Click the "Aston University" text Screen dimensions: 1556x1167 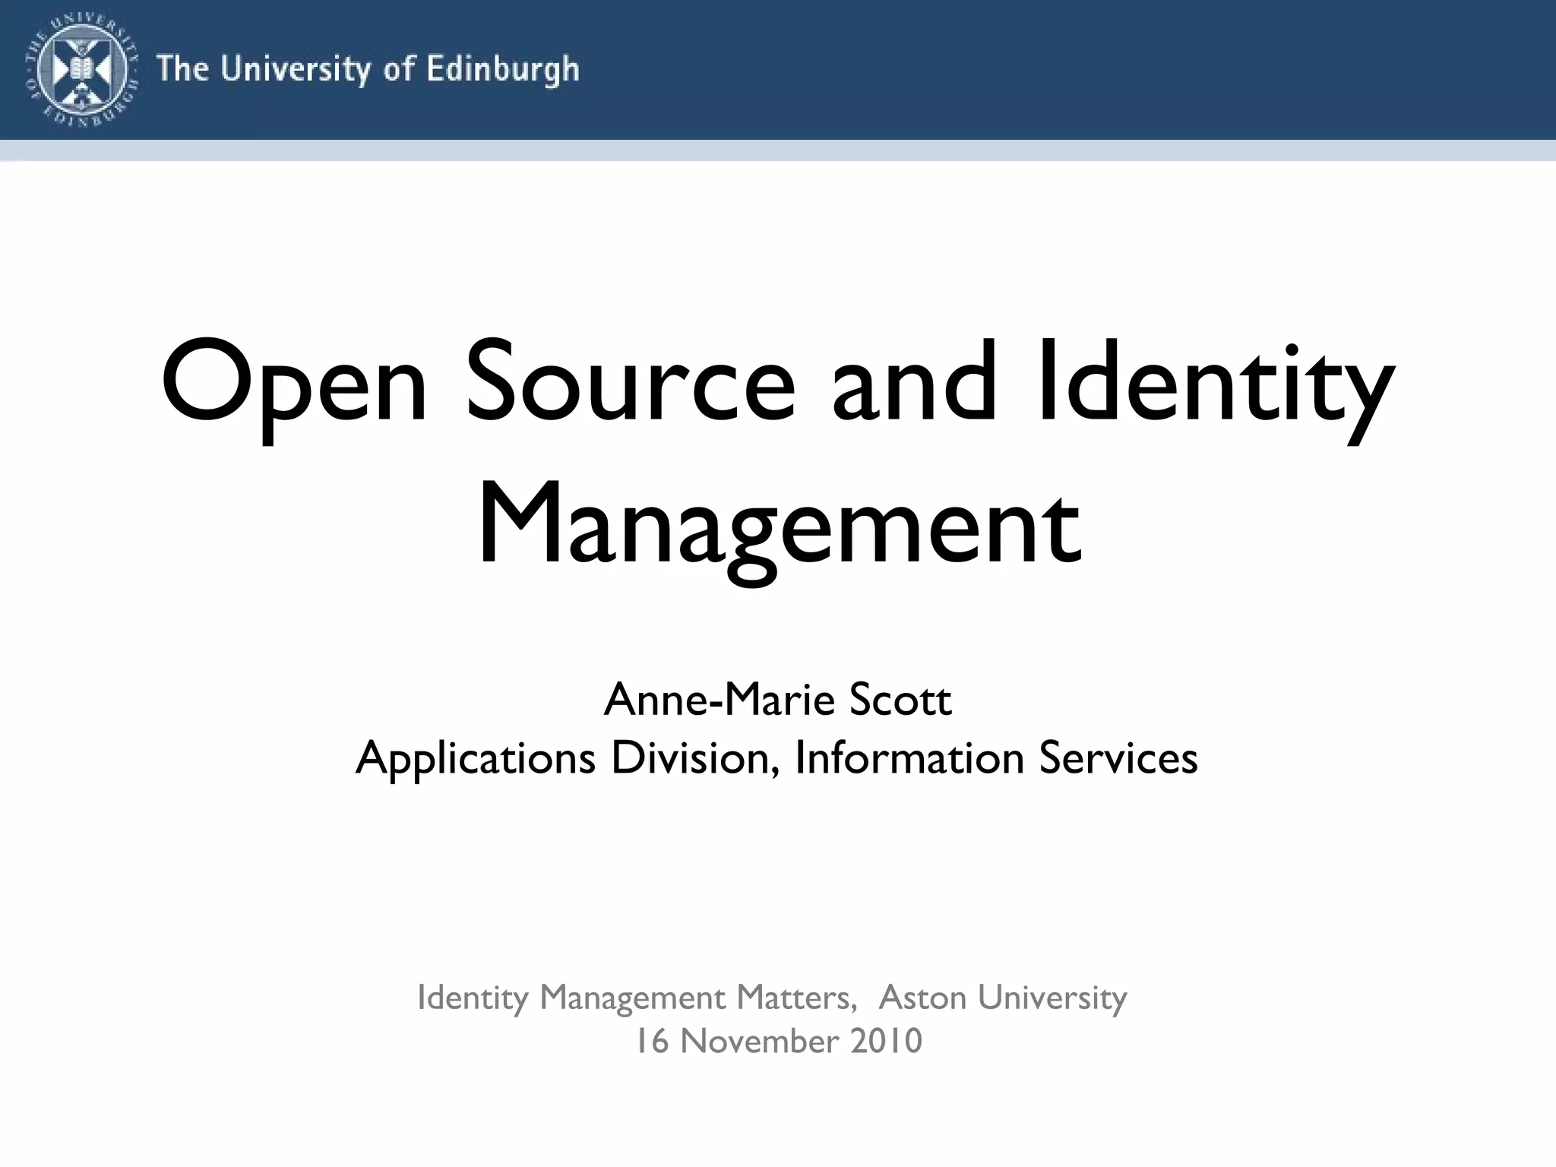click(1003, 998)
